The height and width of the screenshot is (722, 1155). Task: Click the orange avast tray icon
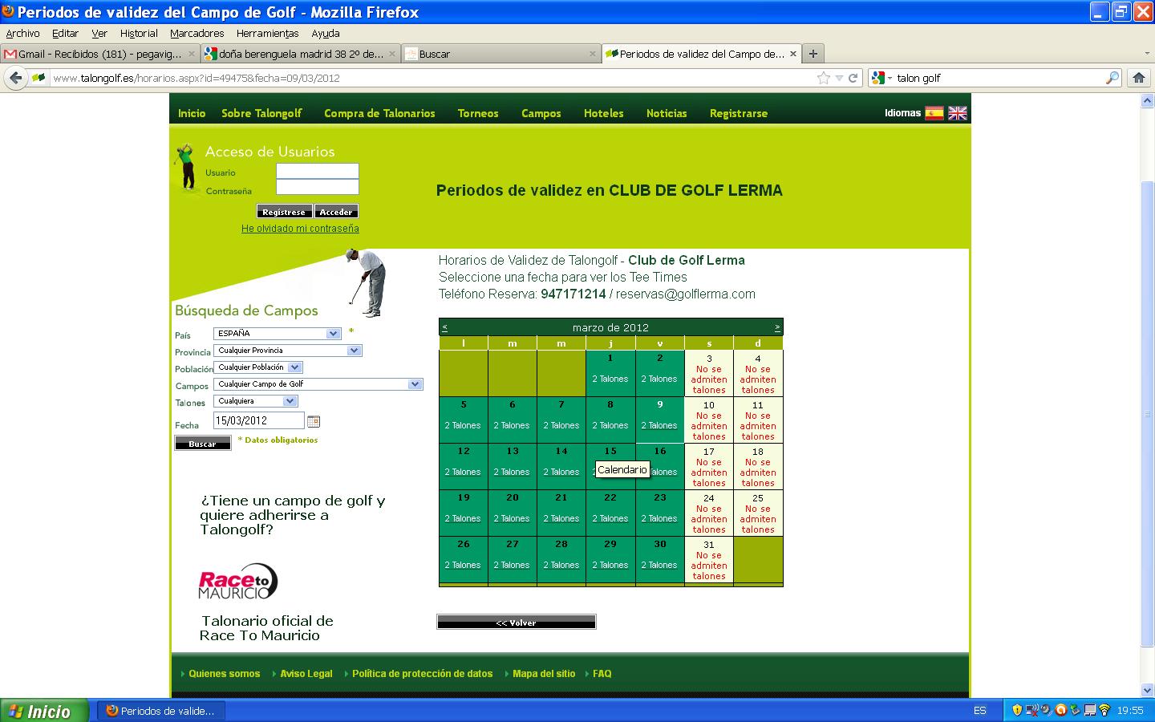point(1061,710)
